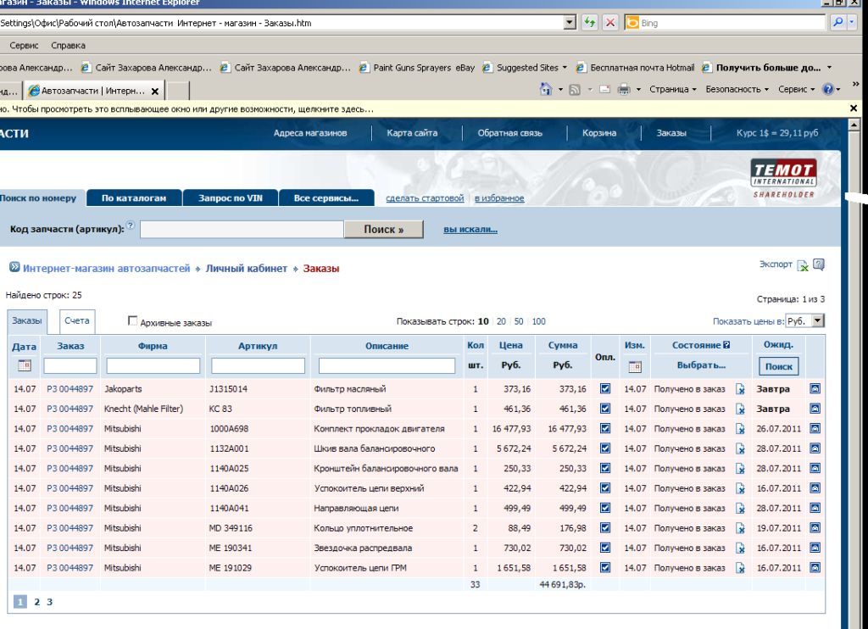This screenshot has height=629, width=868.
Task: Select the Запрос по VIN tab
Action: point(231,198)
